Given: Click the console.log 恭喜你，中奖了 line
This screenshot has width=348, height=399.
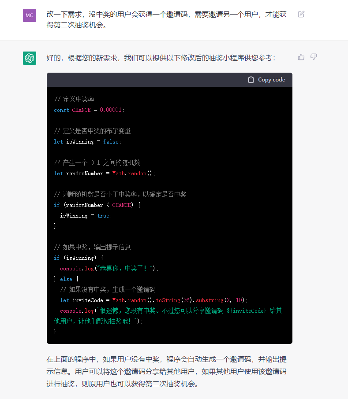Looking at the screenshot, I should (109, 268).
